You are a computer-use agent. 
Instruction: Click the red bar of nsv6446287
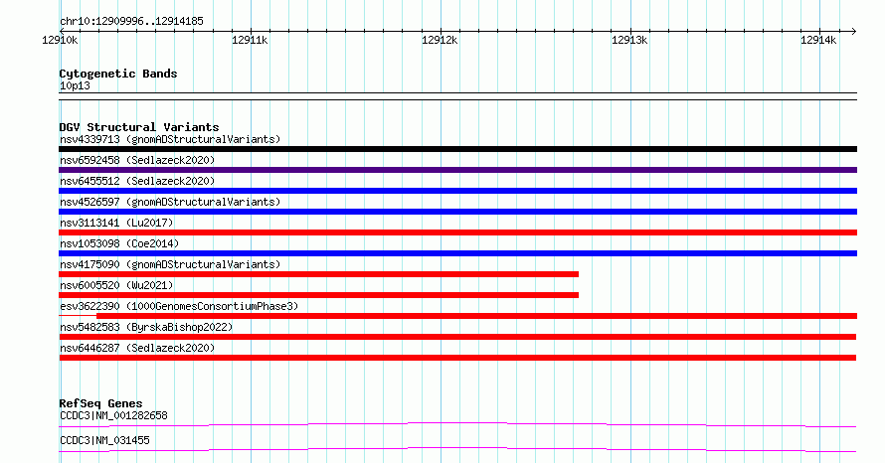[x=457, y=358]
